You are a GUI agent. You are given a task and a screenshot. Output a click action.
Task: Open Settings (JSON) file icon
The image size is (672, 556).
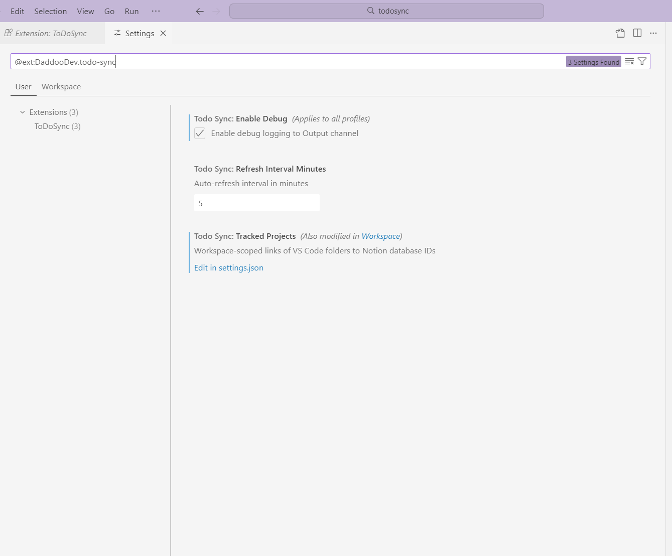click(x=620, y=33)
